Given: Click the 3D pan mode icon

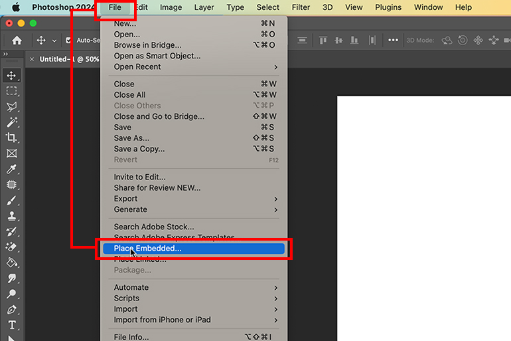Looking at the screenshot, I should [478, 41].
